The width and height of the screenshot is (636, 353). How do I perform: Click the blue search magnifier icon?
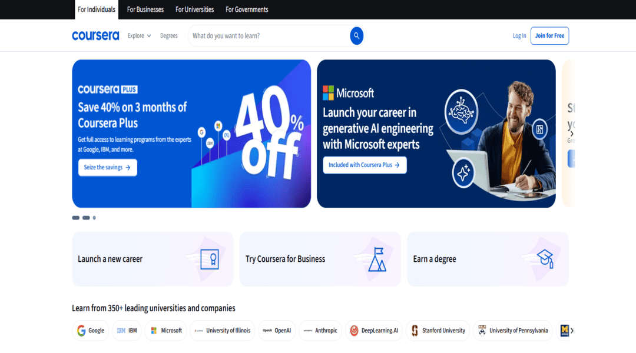(x=356, y=36)
